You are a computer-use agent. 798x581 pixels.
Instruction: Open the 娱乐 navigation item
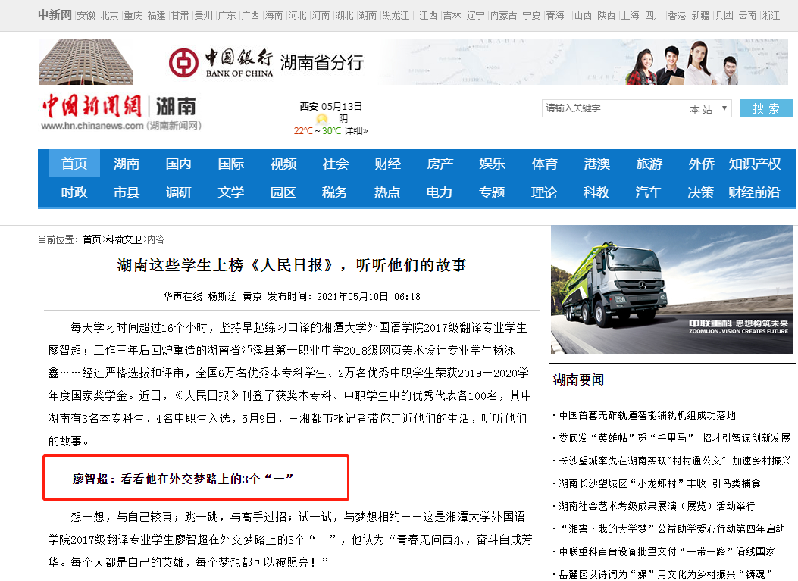tap(492, 164)
